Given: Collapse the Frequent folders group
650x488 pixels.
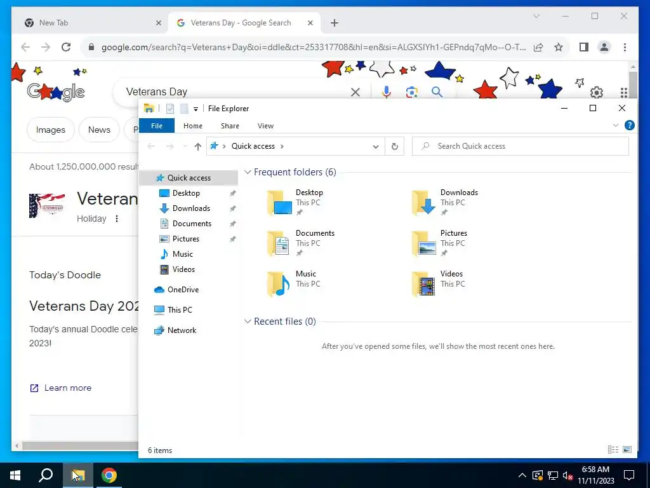Looking at the screenshot, I should coord(248,172).
